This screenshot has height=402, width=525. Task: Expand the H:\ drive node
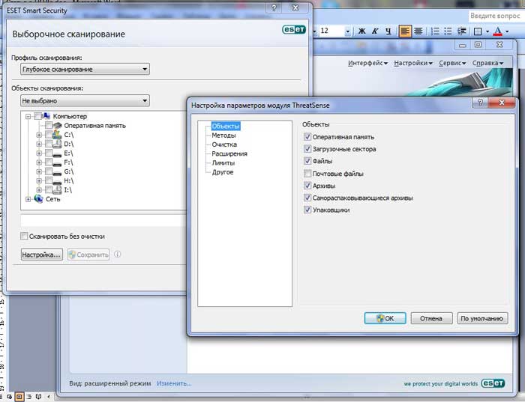[x=39, y=180]
